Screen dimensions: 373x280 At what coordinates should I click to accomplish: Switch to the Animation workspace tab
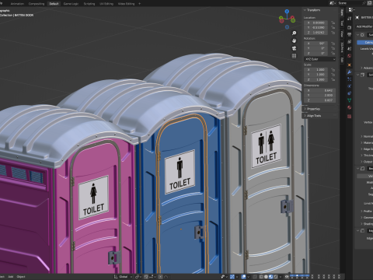(x=17, y=4)
